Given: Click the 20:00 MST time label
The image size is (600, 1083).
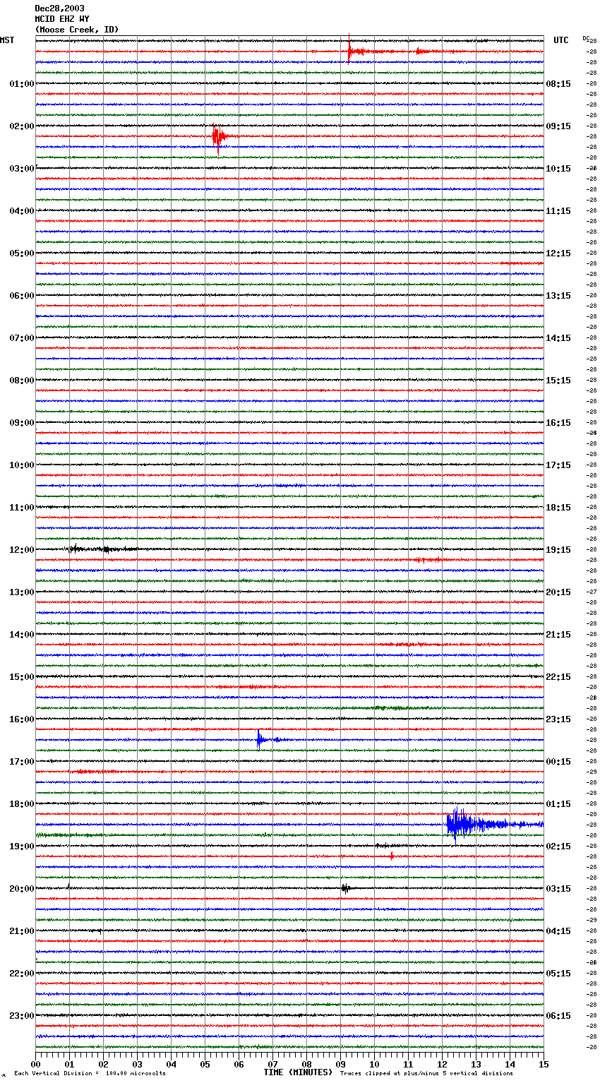Looking at the screenshot, I should (22, 889).
